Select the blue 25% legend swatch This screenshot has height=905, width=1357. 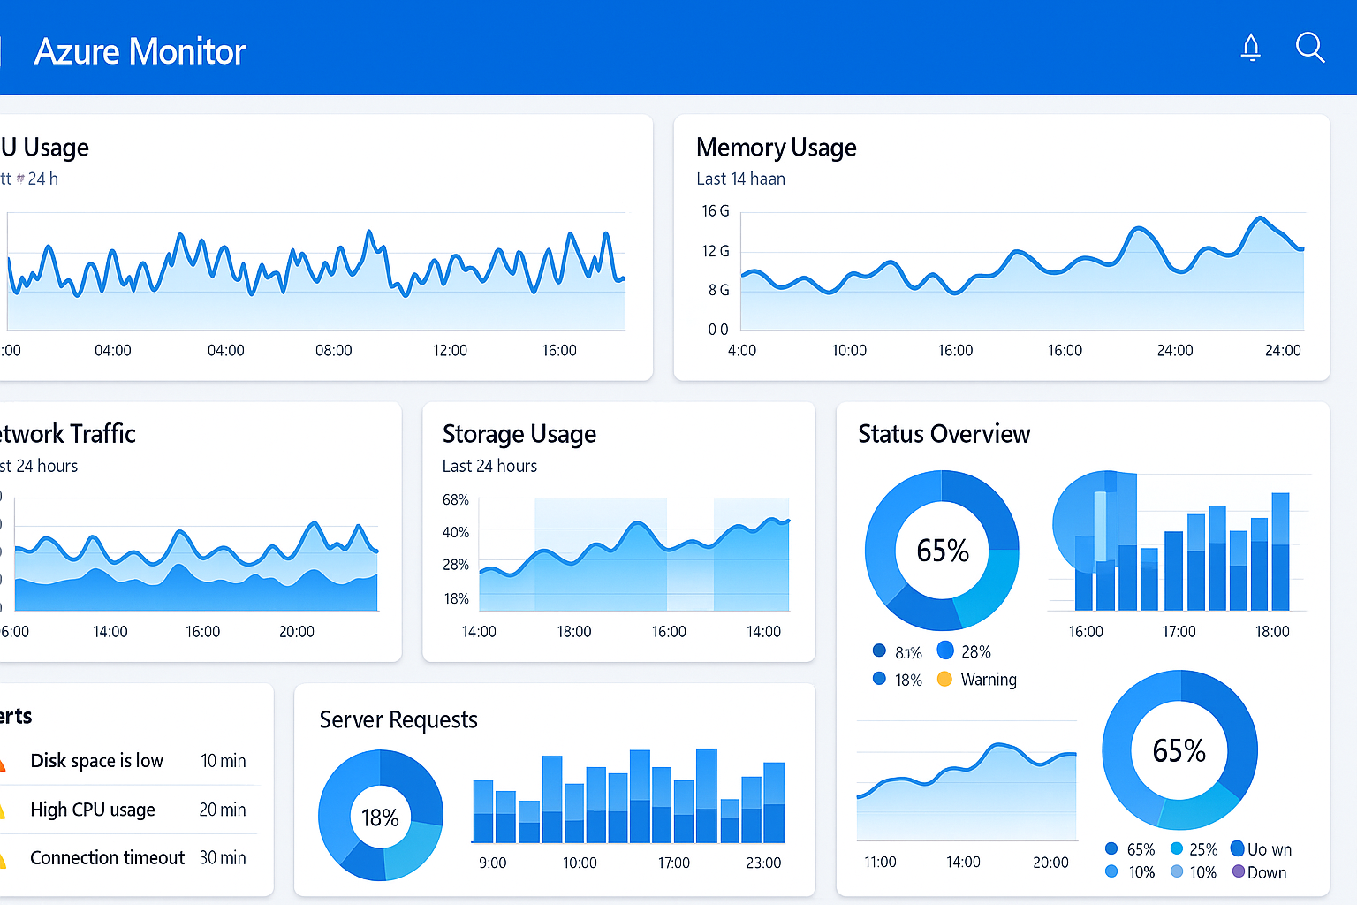[x=1176, y=848]
